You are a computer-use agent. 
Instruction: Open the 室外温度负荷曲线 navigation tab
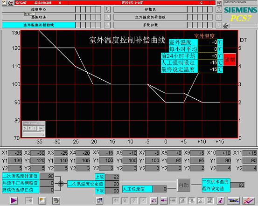coord(150,17)
